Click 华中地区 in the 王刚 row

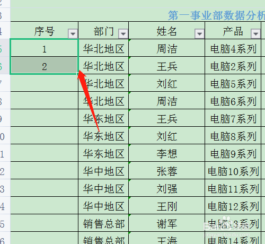click(x=103, y=205)
